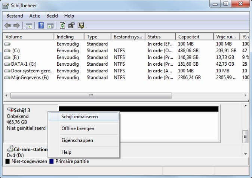This screenshot has height=178, width=252.
Task: Click the disk pane scrollbar up arrow
Action: (246, 106)
